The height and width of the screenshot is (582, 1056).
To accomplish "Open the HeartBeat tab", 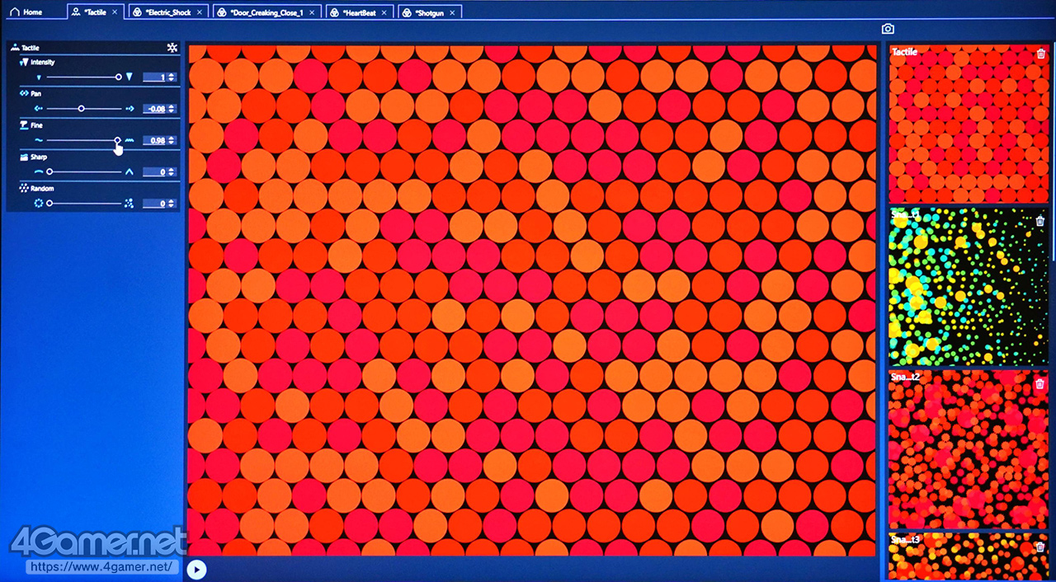I will tap(355, 12).
